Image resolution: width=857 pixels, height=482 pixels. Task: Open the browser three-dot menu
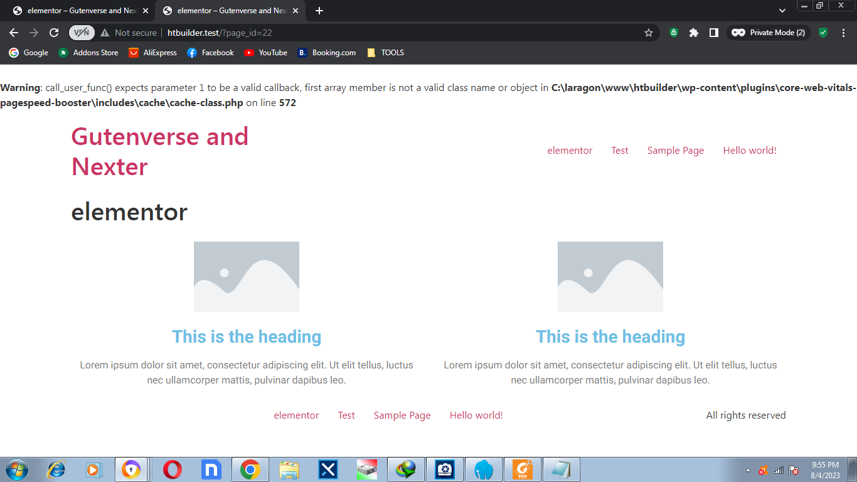tap(843, 33)
